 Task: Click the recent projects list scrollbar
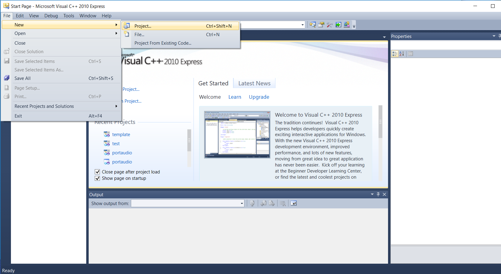coord(189,140)
